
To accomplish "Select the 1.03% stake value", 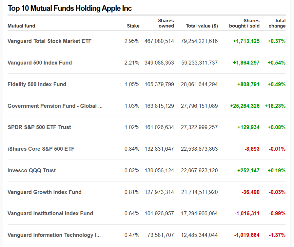I will click(132, 106).
